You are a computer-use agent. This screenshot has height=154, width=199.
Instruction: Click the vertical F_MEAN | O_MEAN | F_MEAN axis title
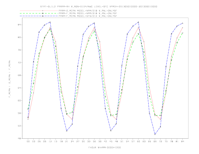pos(10,79)
